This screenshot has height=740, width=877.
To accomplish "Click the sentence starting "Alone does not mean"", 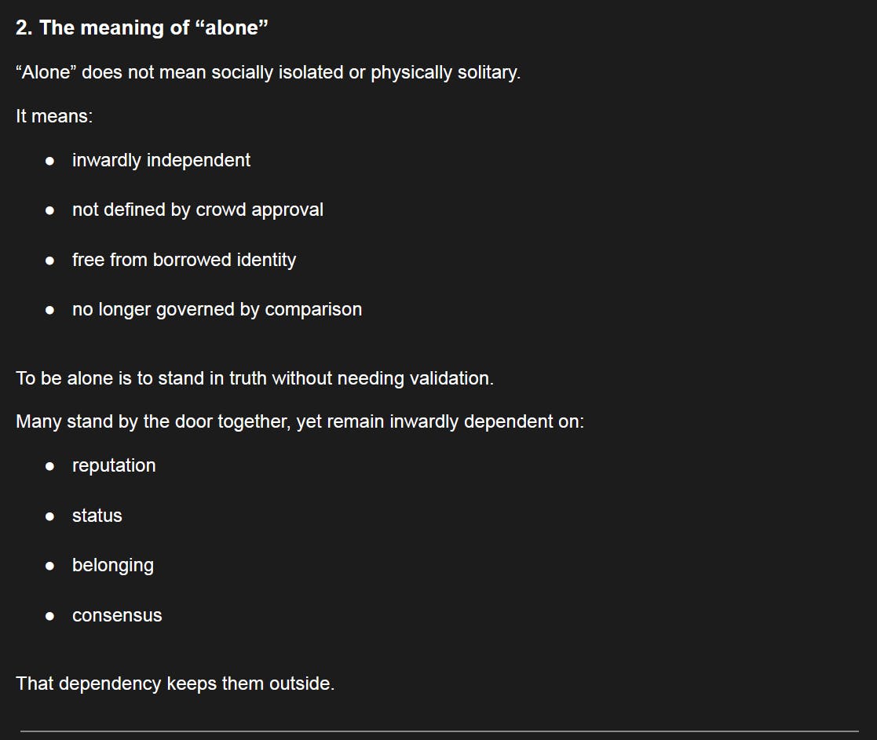I will (x=268, y=73).
